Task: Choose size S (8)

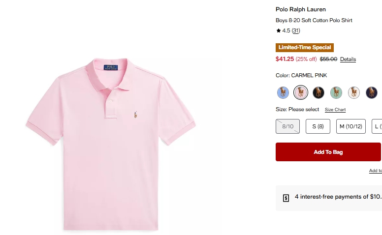Action: point(318,126)
